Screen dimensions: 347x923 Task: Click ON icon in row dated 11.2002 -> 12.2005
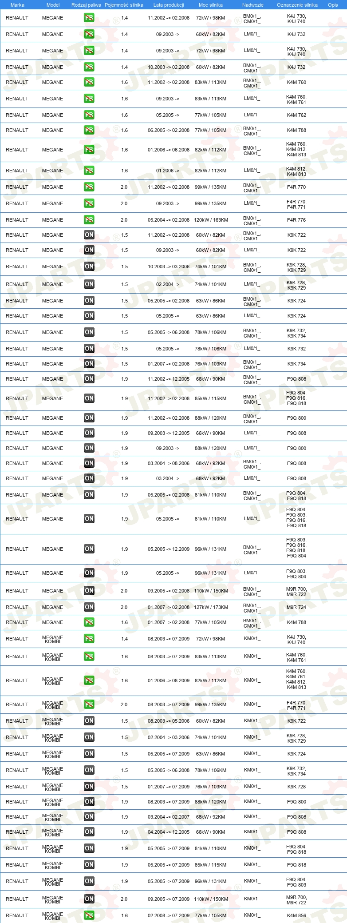pos(89,379)
